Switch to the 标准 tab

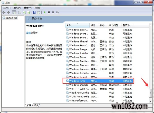[x=36, y=106]
